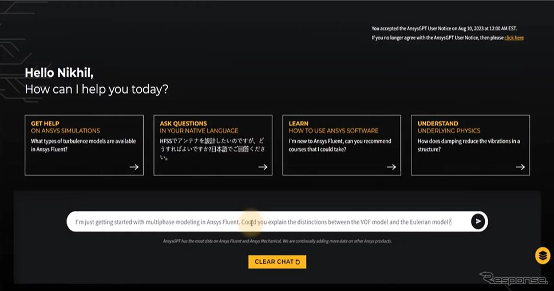
Task: Click arrow on the Get Help card
Action: tap(134, 167)
